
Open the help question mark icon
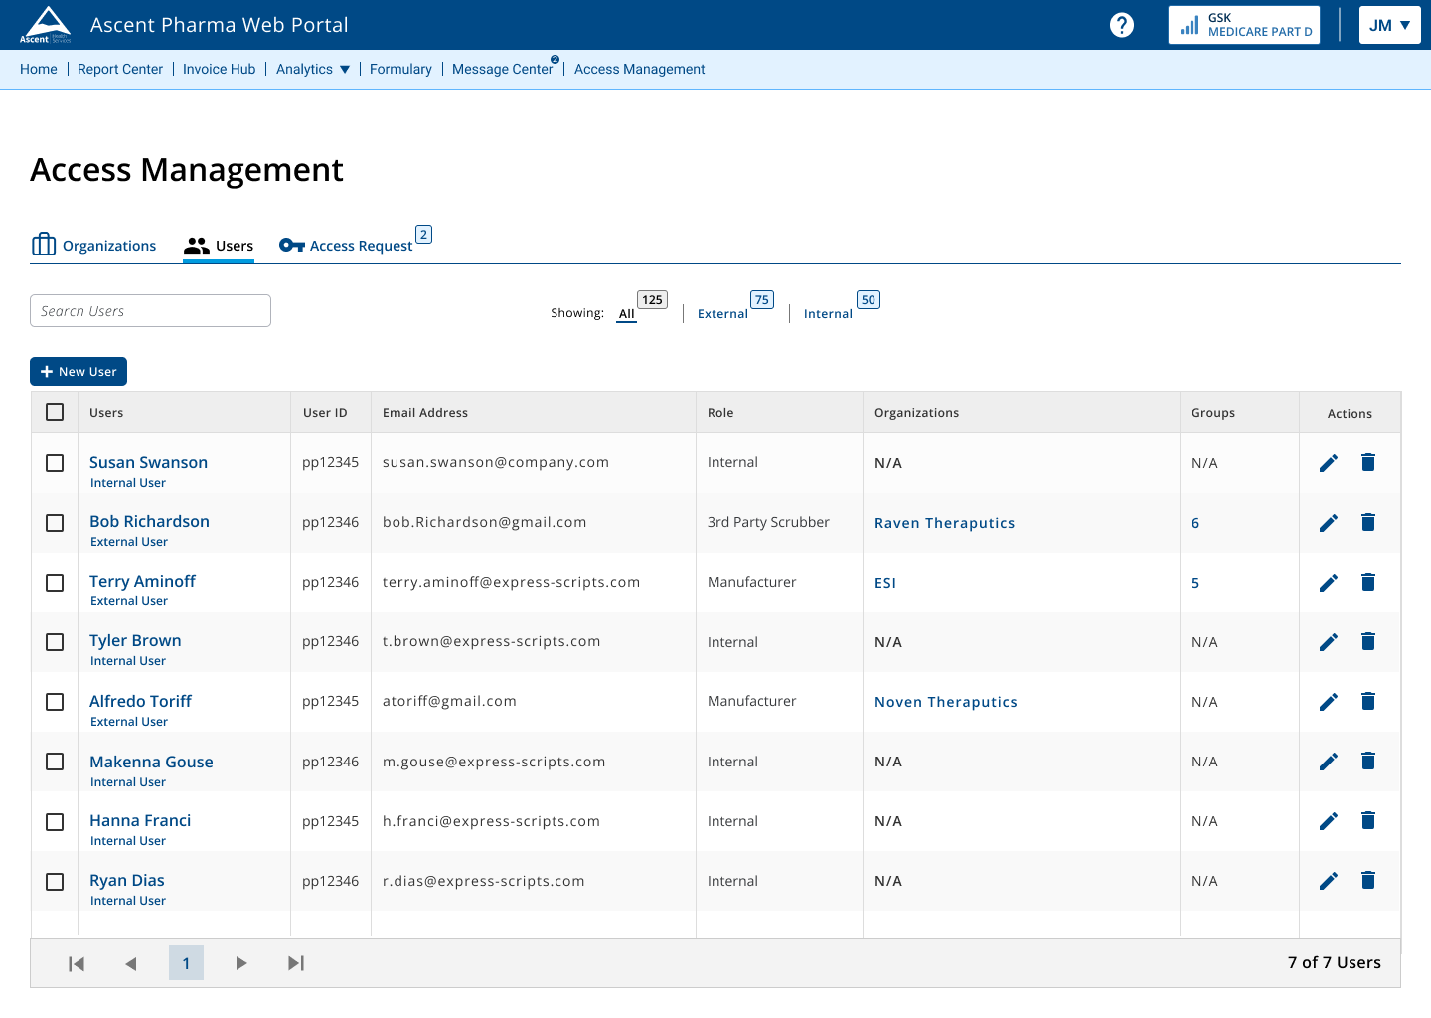click(1122, 25)
